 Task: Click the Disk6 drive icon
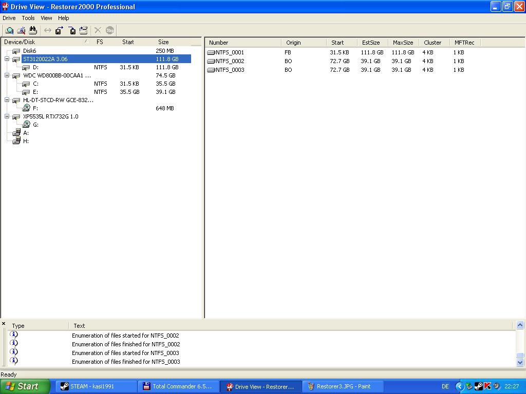pos(16,51)
